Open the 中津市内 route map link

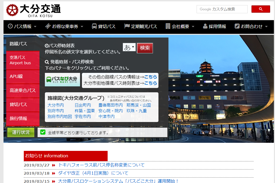point(107,116)
